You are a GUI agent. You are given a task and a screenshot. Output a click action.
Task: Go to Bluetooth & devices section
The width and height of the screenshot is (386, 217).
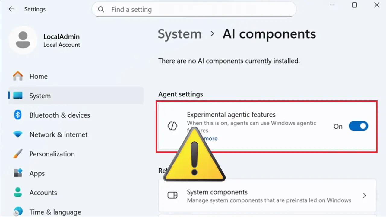pos(60,115)
